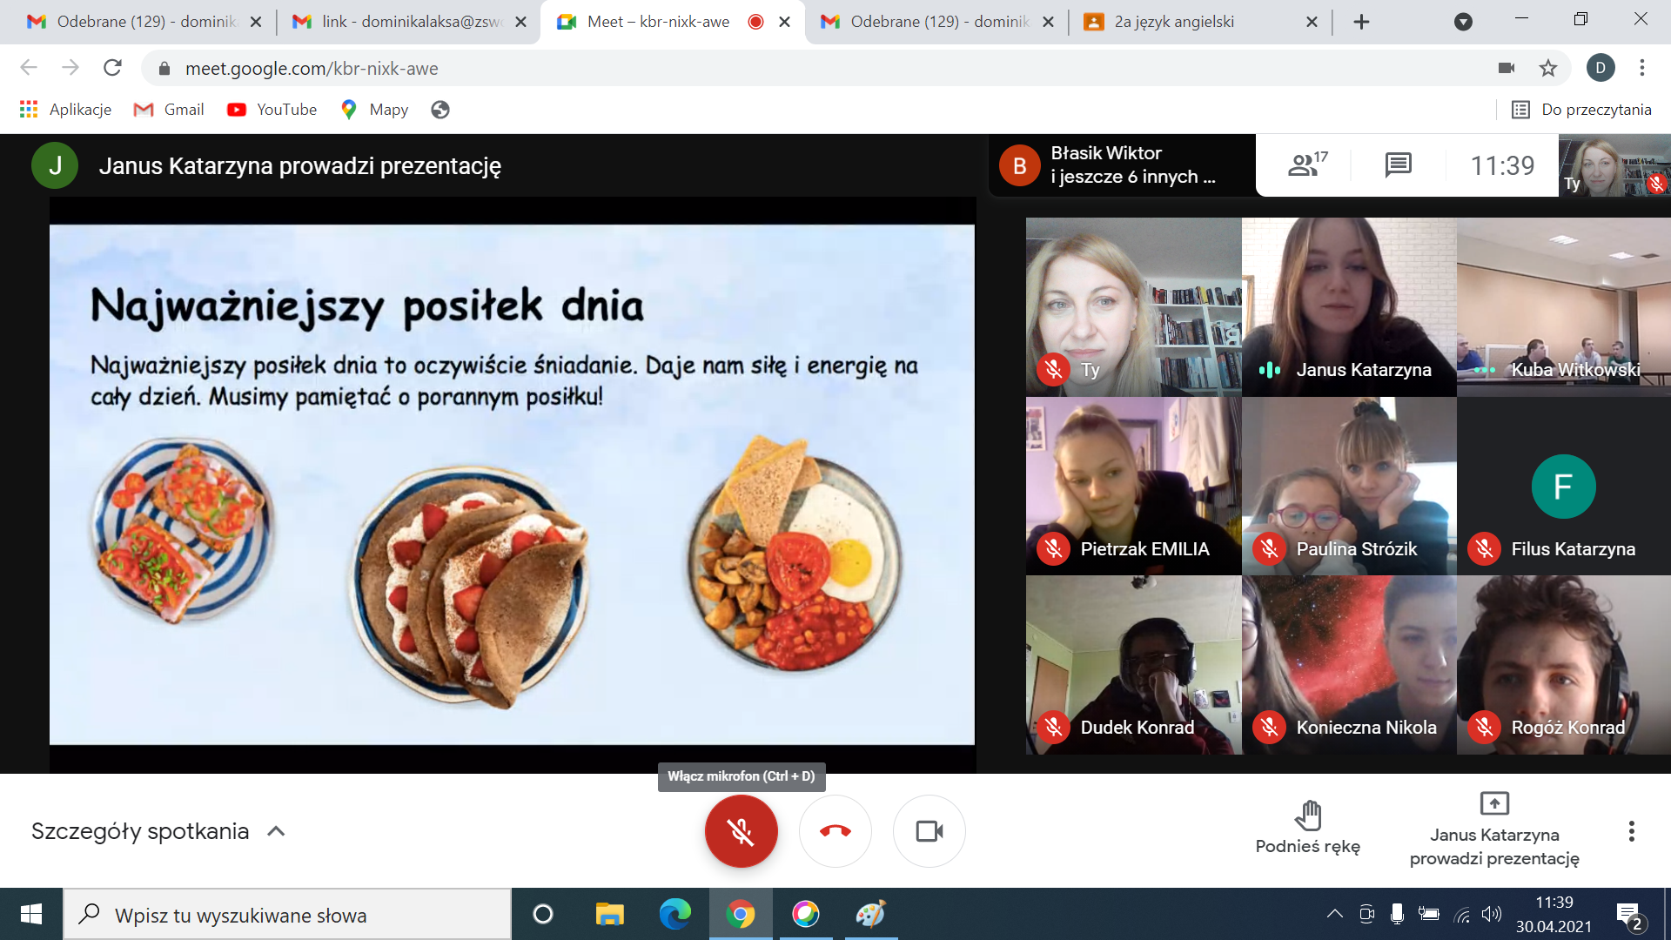Select Rogóż Konrad video tile
1671x940 pixels.
click(x=1564, y=665)
